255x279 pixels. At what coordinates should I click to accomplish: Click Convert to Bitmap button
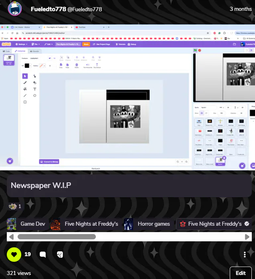click(49, 162)
